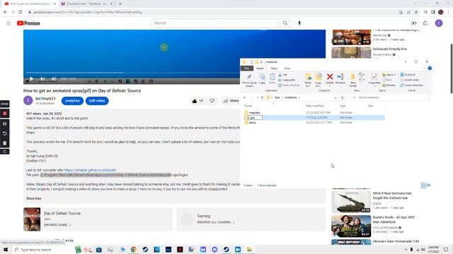
Task: Go back in File Explorer
Action: click(244, 97)
